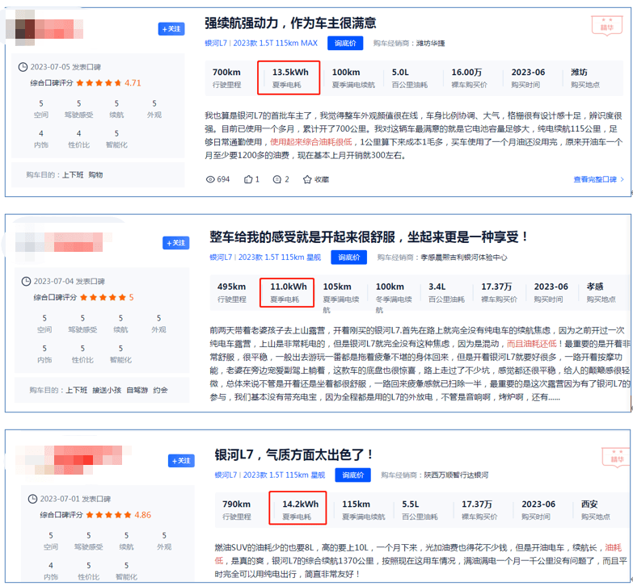Like the first review with thumbs-up icon

tap(248, 179)
